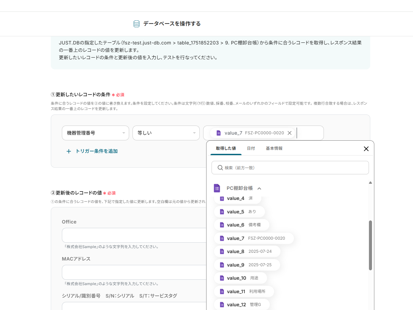The height and width of the screenshot is (310, 413).
Task: Click the search magnifier icon
Action: (x=220, y=168)
